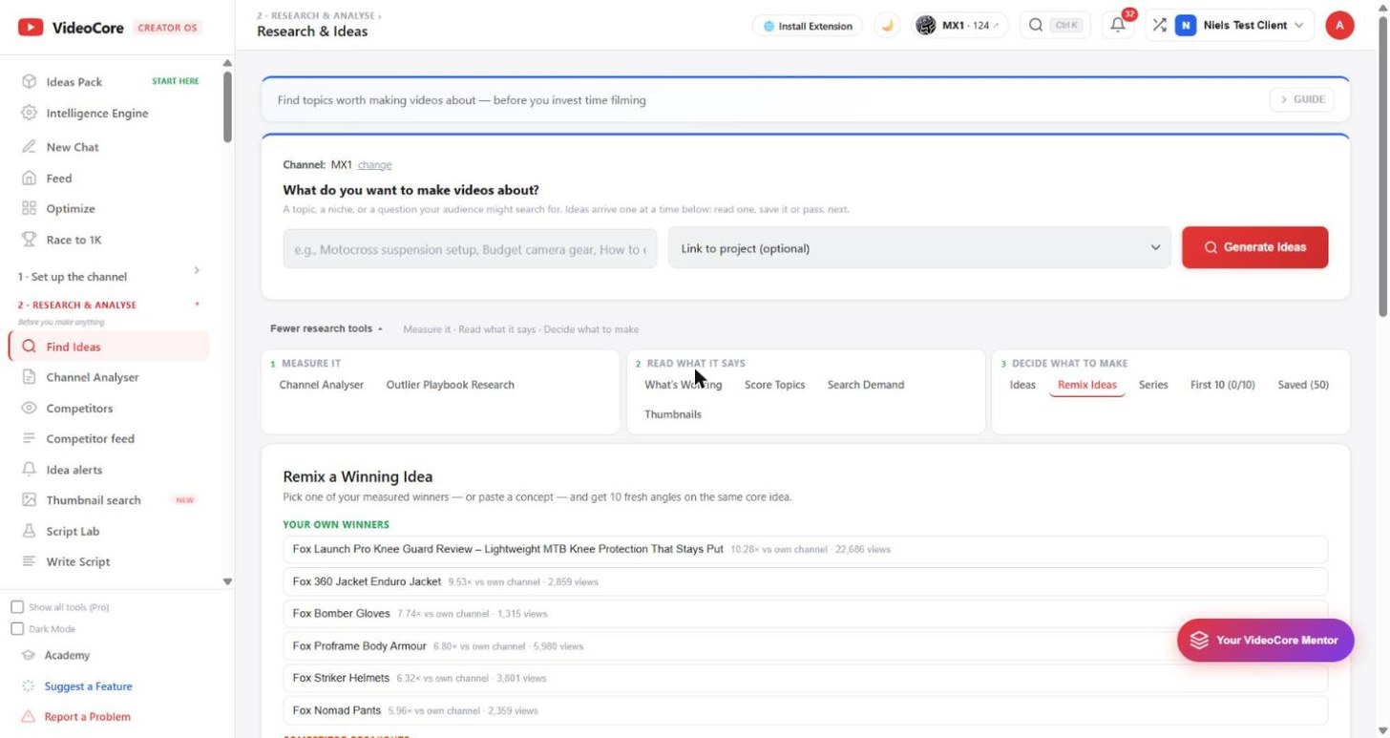Screen dimensions: 1390x738
Task: Open search box with Ctrl K
Action: pyautogui.click(x=1055, y=26)
